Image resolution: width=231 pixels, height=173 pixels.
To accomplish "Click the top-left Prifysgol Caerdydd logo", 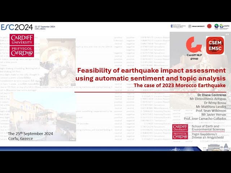I will click(x=22, y=51).
